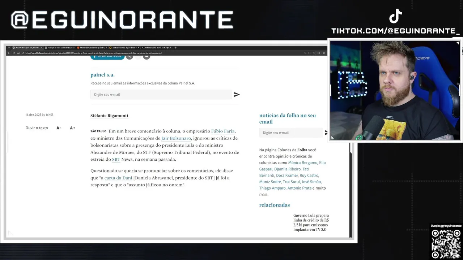Open columnist José Simão link
Screen dimensions: 463x260
tap(311, 182)
